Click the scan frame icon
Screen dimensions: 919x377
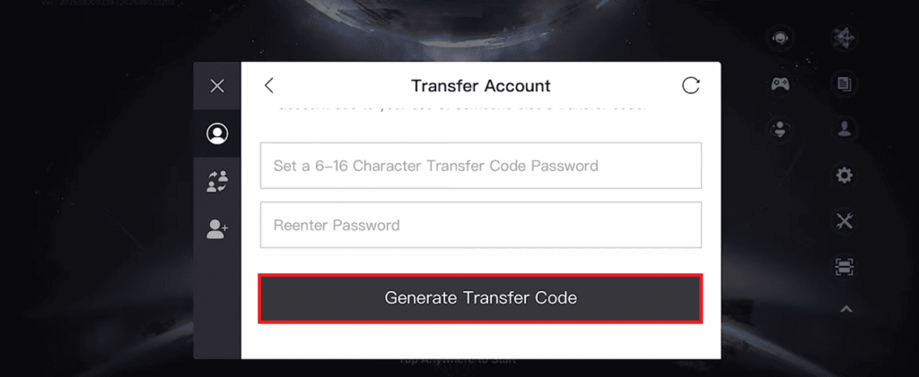[x=844, y=267]
